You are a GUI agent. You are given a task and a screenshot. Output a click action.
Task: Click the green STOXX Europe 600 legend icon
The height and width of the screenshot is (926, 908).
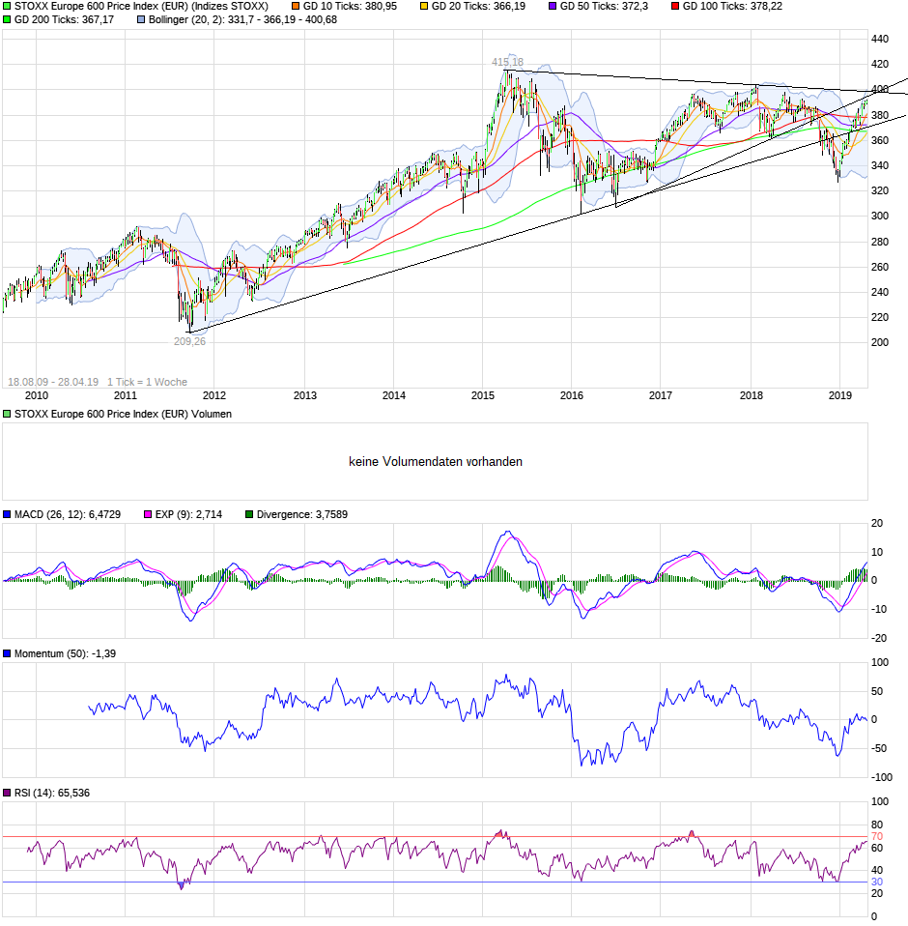[6, 8]
